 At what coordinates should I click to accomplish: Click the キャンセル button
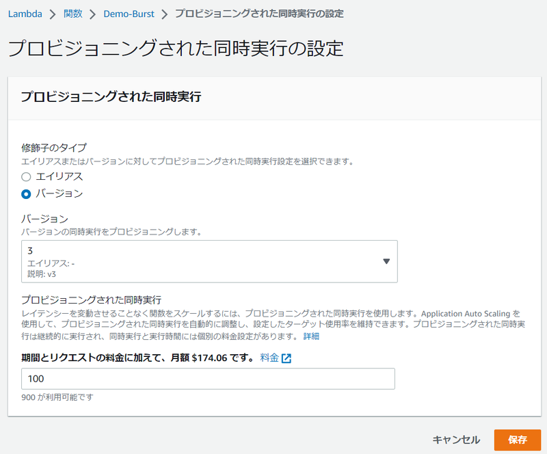tap(456, 440)
